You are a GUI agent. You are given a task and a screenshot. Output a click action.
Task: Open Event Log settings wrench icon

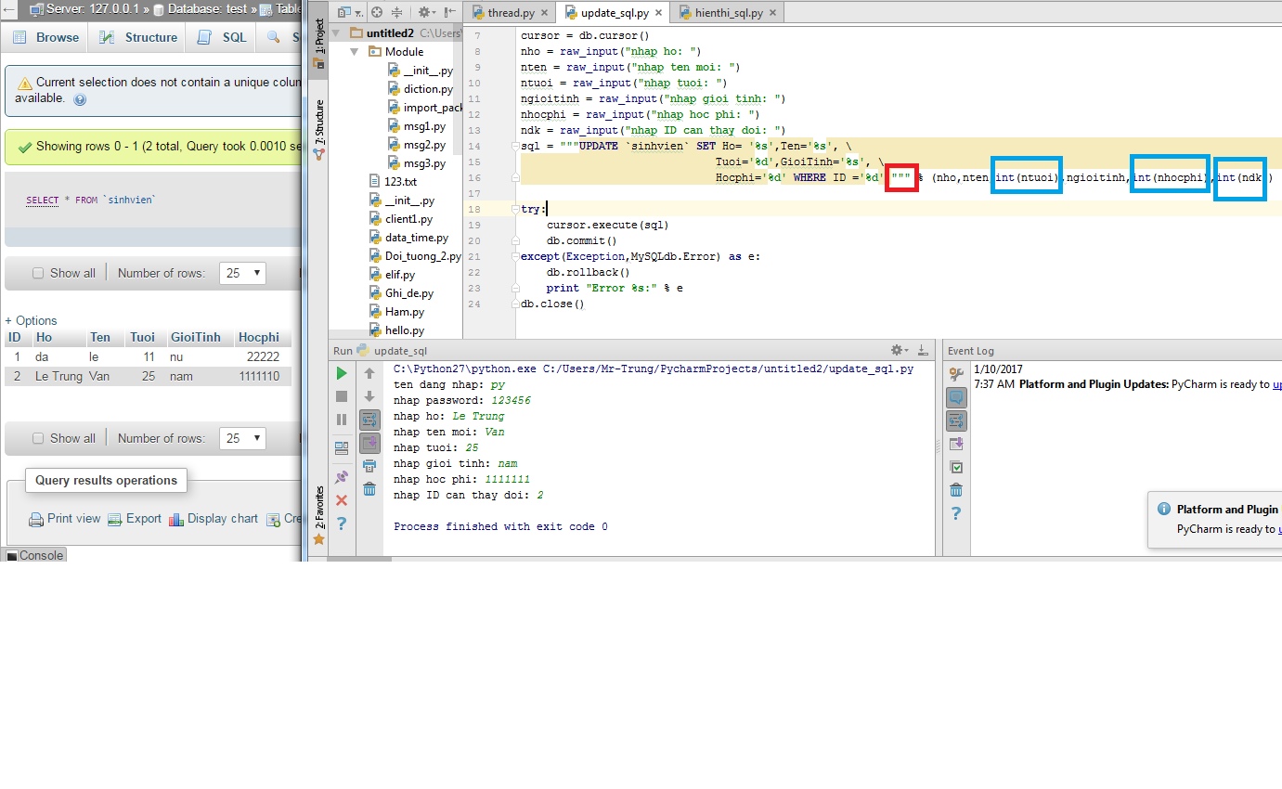click(x=956, y=374)
